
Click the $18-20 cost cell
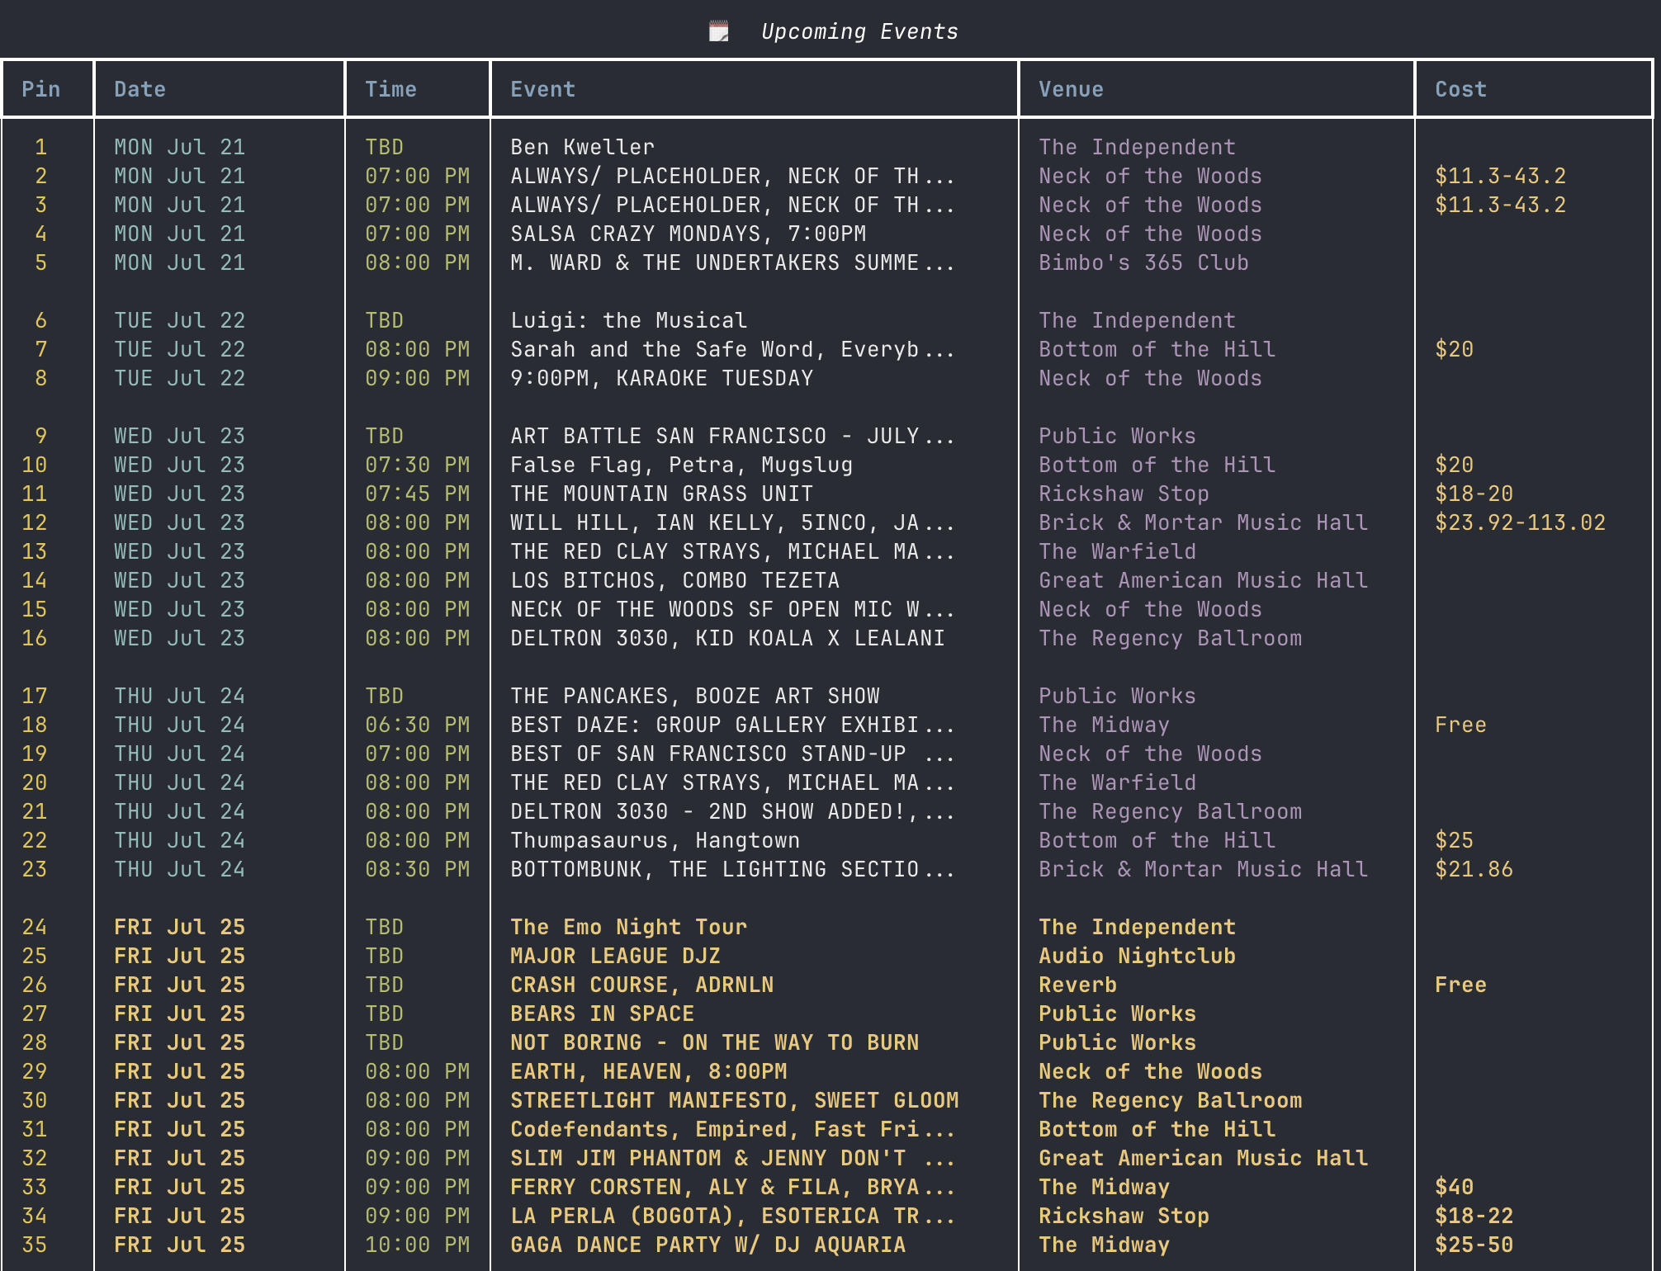tap(1474, 494)
